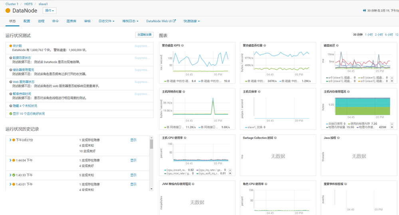
Task: Open the 快速链接 dropdown menu
Action: pyautogui.click(x=192, y=21)
